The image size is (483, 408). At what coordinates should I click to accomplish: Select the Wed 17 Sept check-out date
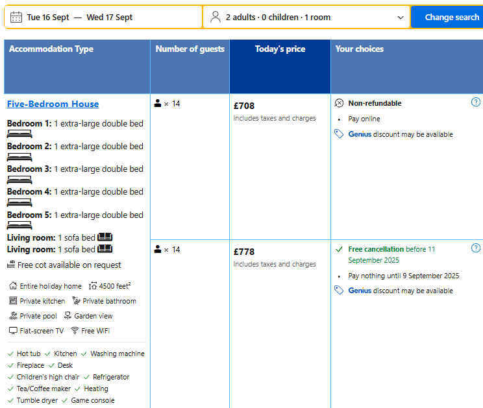pyautogui.click(x=109, y=18)
